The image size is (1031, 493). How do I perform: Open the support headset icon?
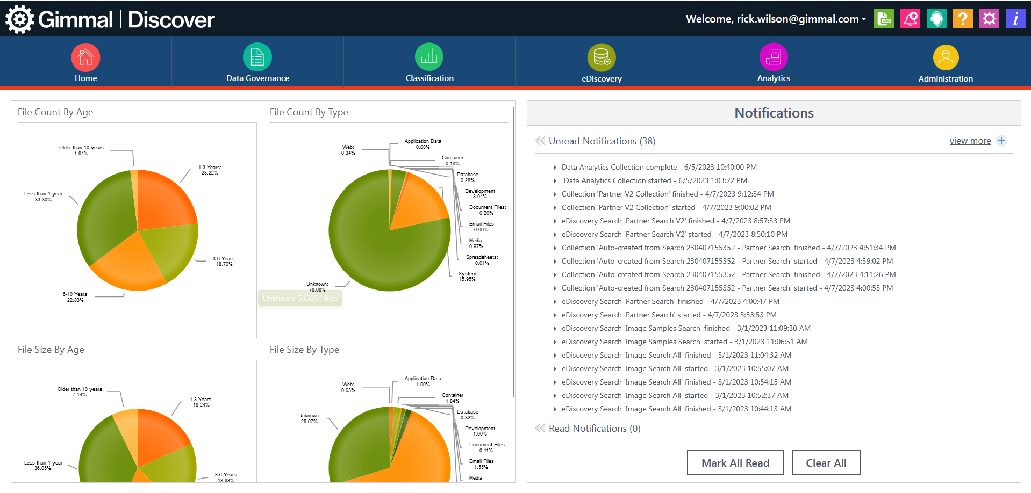[936, 19]
